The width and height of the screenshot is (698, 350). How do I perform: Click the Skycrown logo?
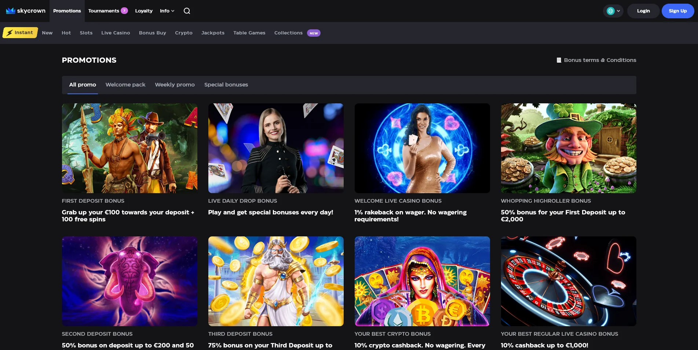coord(26,11)
